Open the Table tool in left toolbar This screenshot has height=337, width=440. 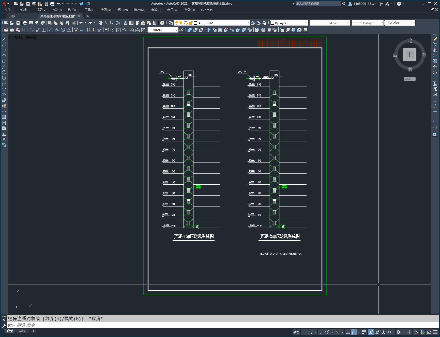pos(4,134)
